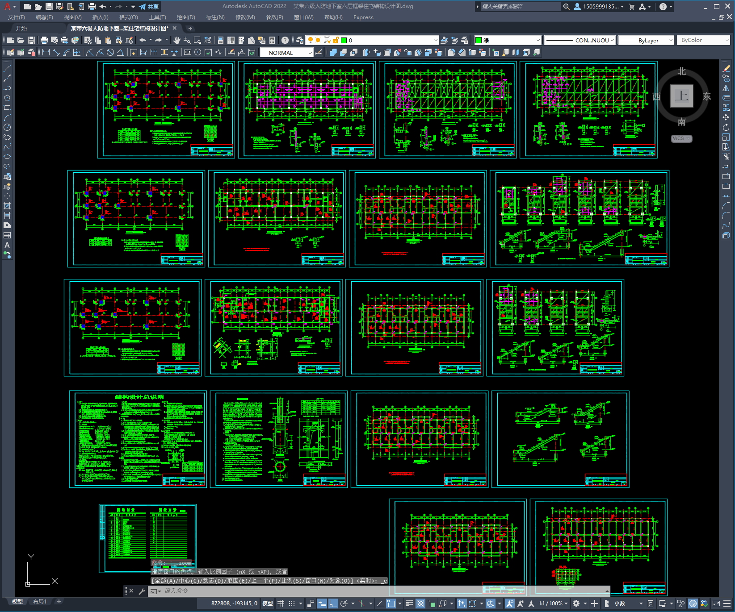Toggle snap mode in status bar
Image resolution: width=735 pixels, height=612 pixels.
point(292,604)
